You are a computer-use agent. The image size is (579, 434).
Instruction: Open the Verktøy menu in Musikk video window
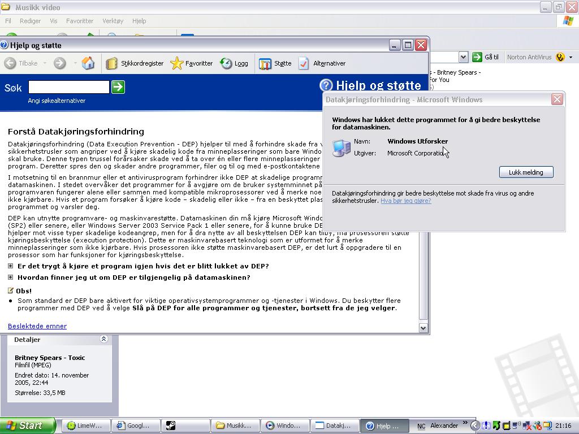pyautogui.click(x=113, y=21)
